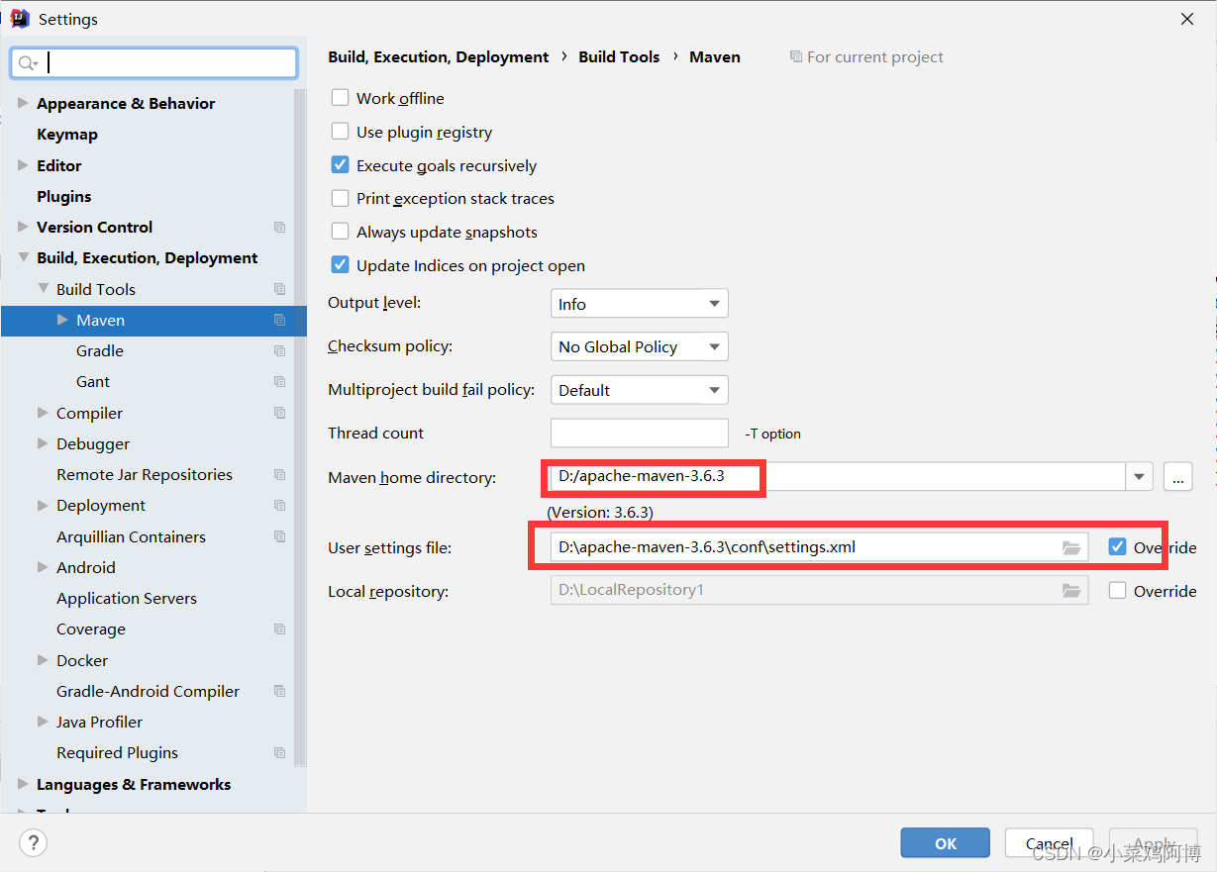Expand the Docker arrow
The width and height of the screenshot is (1217, 872).
tap(43, 660)
